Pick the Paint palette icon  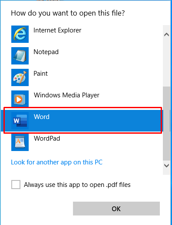point(20,77)
